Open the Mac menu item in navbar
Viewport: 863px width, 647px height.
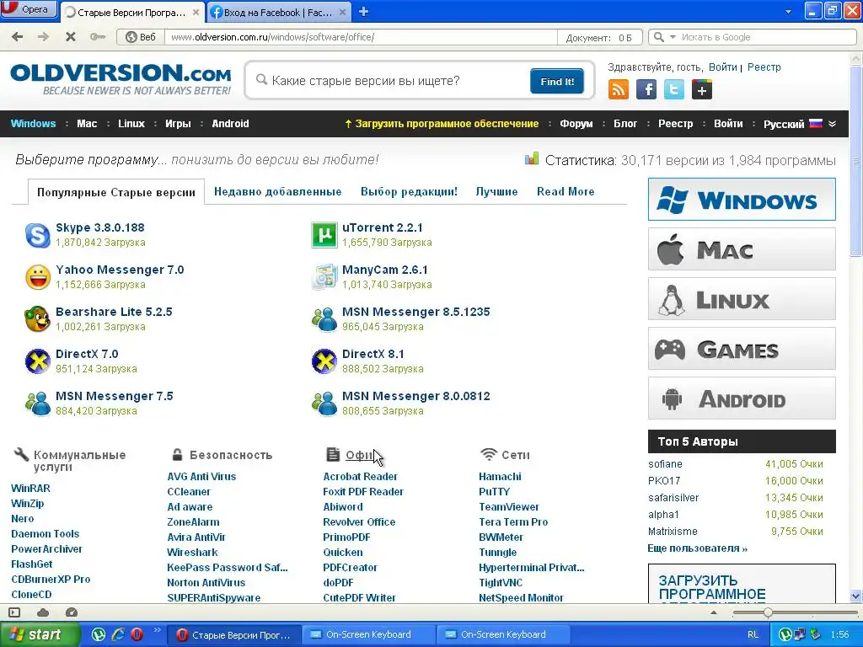(87, 124)
